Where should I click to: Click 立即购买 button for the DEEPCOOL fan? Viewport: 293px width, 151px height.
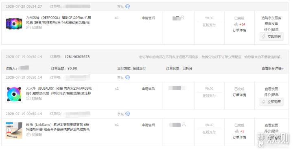tap(271, 37)
